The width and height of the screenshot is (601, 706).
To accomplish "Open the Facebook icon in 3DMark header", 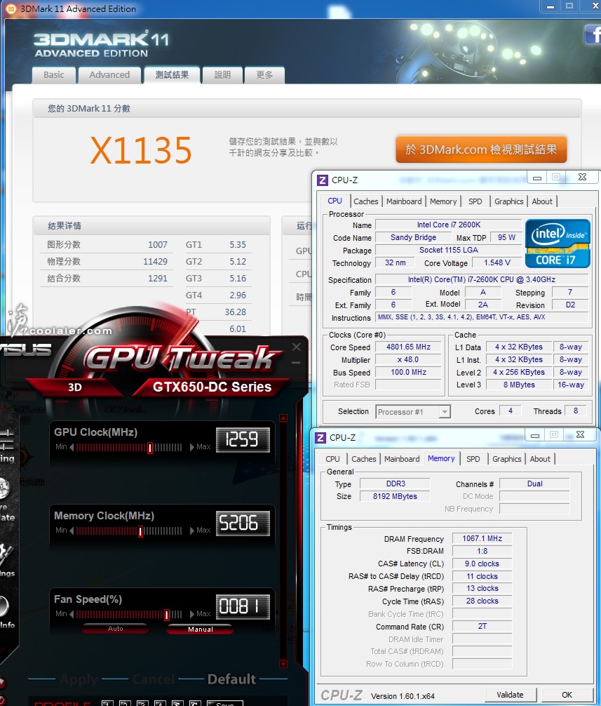I will tap(593, 34).
